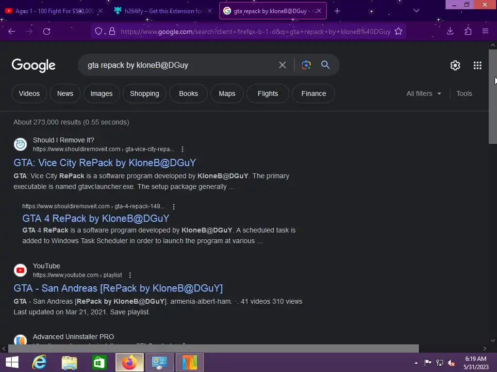This screenshot has height=372, width=497.
Task: Open GTA: Vice City RePack by KloneB@DGuY
Action: pyautogui.click(x=105, y=163)
